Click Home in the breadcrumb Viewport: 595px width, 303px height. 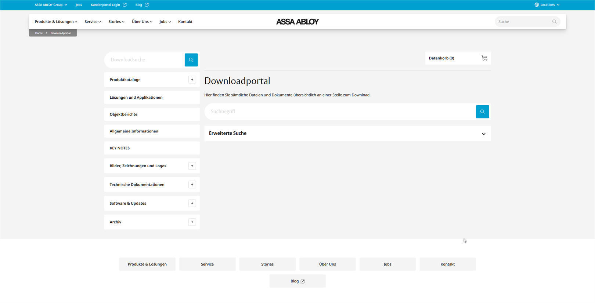coord(39,33)
